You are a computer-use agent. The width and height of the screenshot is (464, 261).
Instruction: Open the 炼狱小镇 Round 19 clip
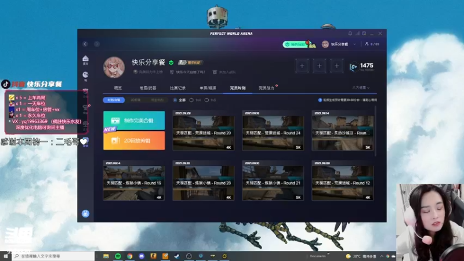(134, 180)
